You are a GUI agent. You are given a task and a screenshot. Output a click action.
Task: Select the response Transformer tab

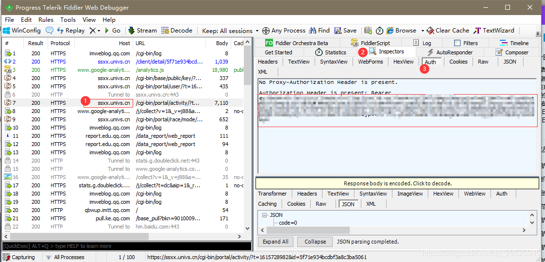[272, 194]
